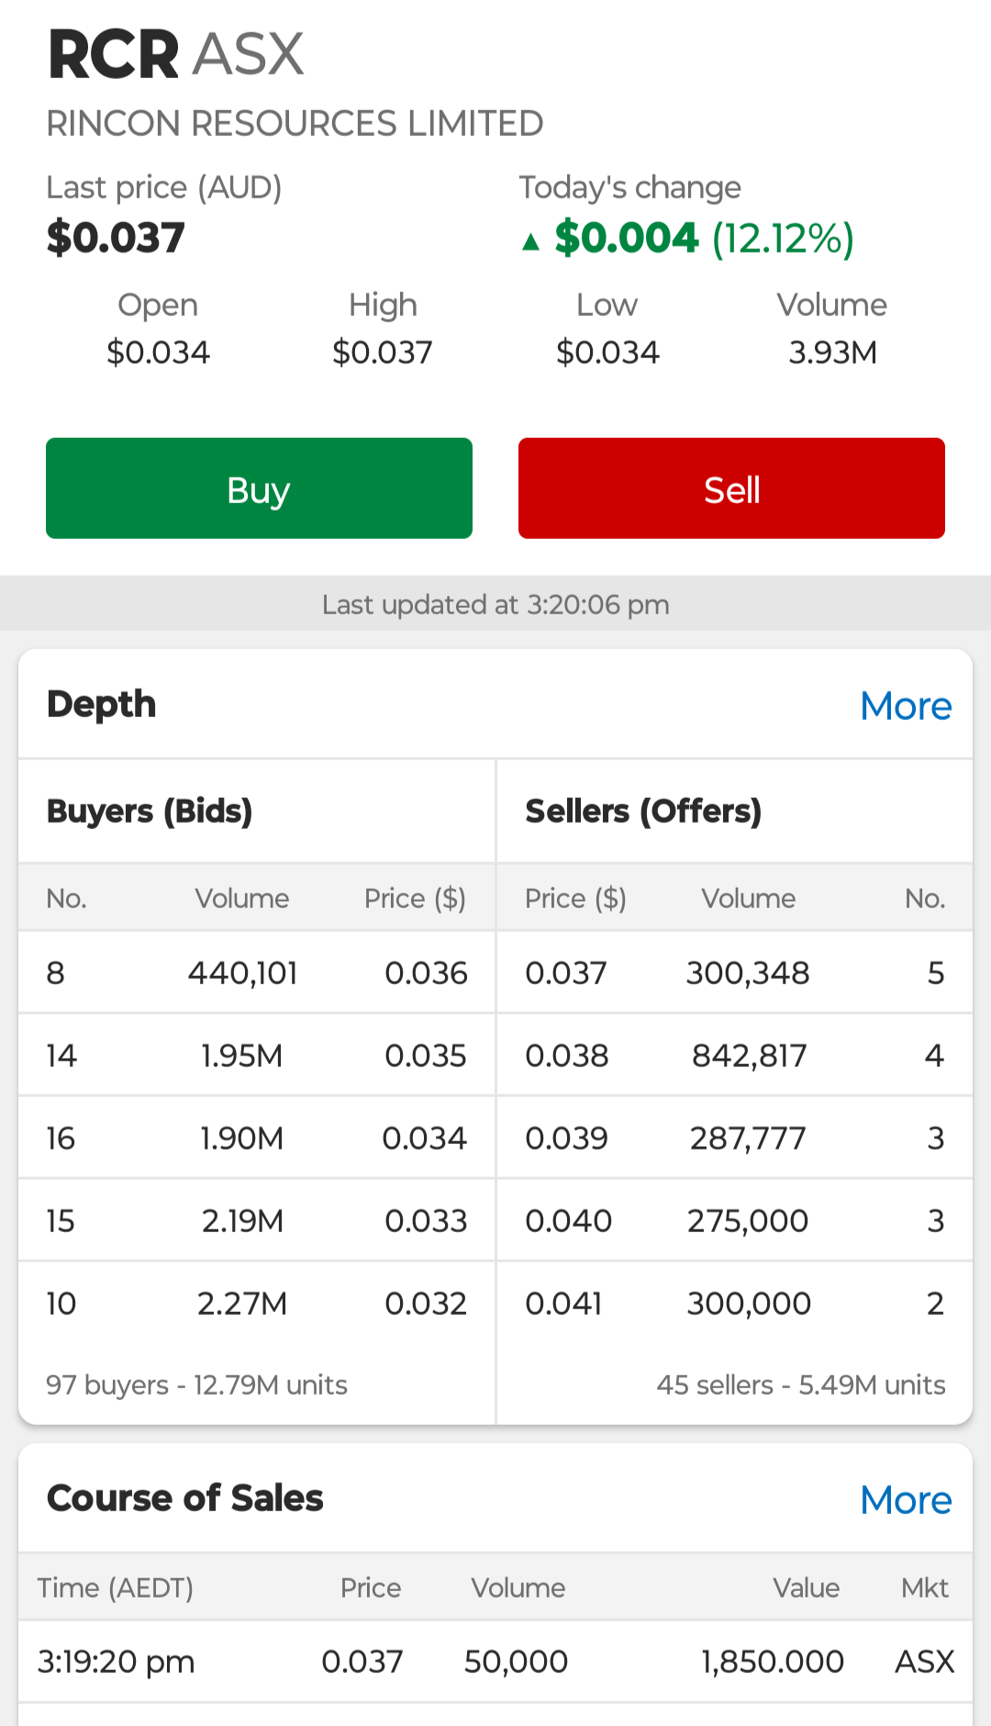Select offer price 0.041

pos(563,1304)
